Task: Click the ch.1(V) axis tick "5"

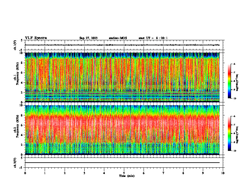Action: (x=22, y=40)
